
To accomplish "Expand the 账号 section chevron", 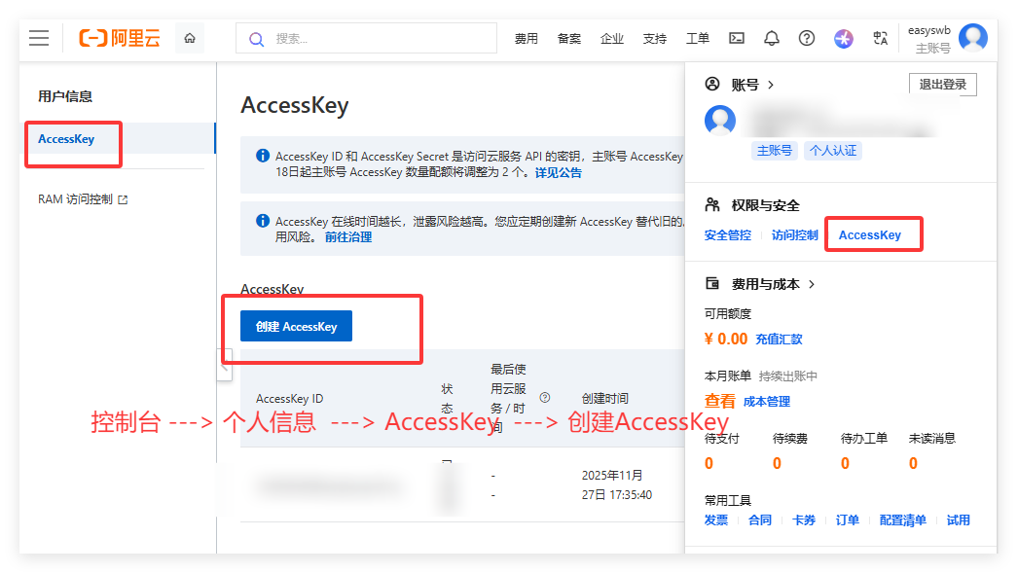I will click(x=771, y=85).
